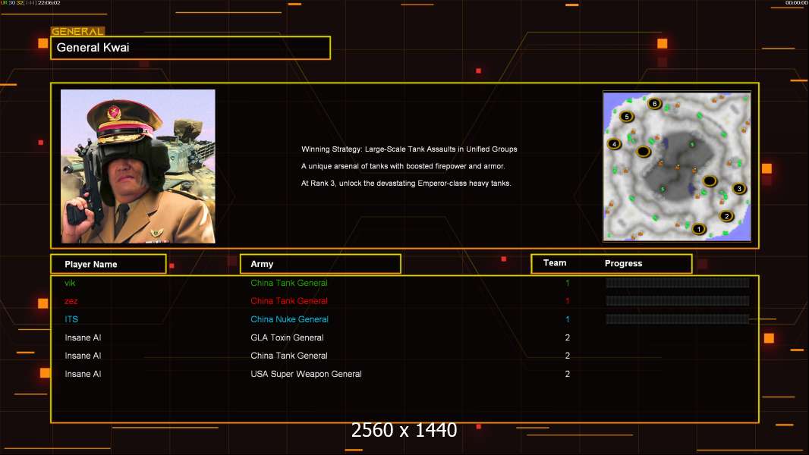The image size is (809, 455).
Task: Click vik's China Tank General army
Action: click(289, 283)
